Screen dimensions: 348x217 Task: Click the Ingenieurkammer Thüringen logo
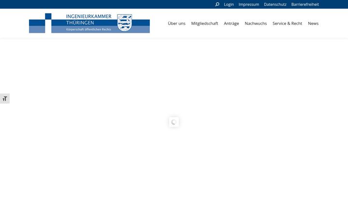pyautogui.click(x=89, y=23)
